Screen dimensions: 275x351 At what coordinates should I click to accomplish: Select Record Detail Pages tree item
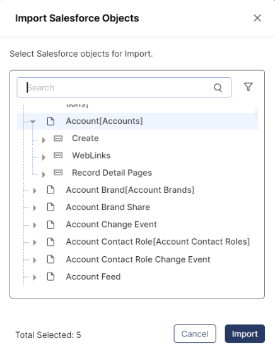coord(112,173)
